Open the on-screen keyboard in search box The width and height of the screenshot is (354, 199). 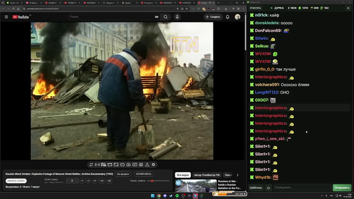(157, 17)
